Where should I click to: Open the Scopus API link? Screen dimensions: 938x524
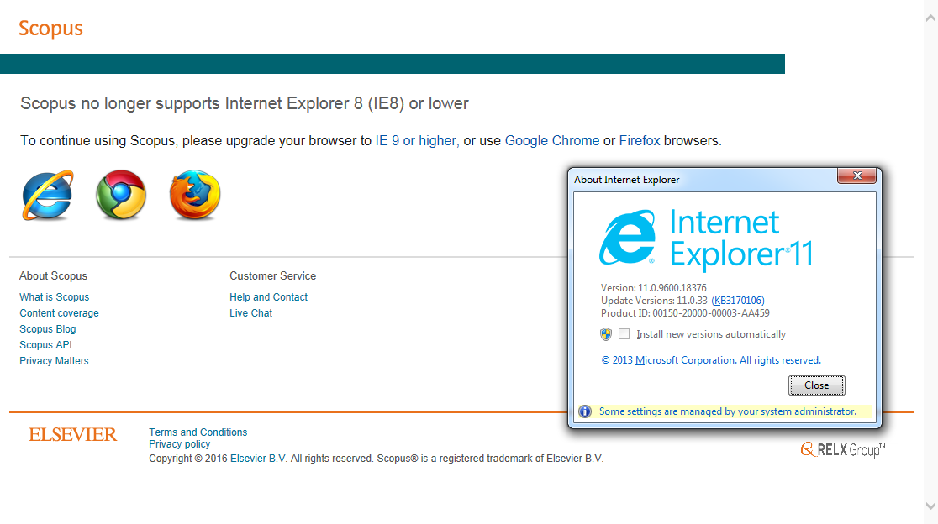coord(45,345)
